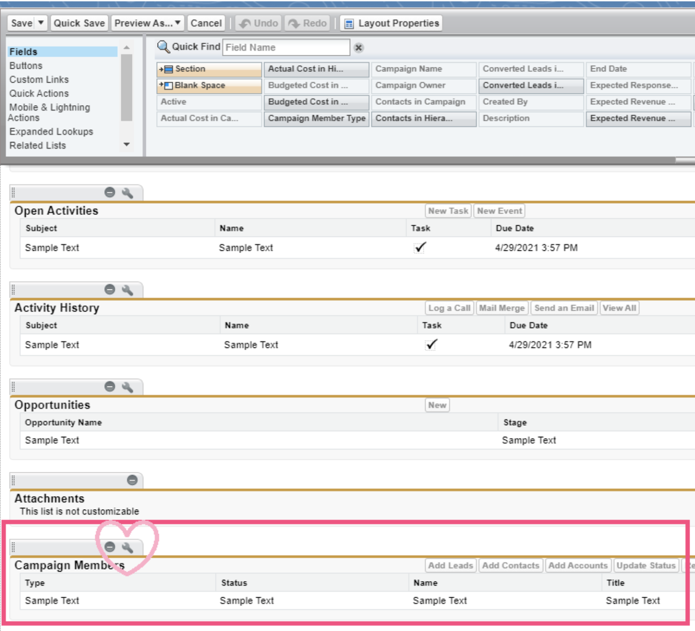This screenshot has height=631, width=695.
Task: Remove the Campaign Members list with the minus icon
Action: coord(110,547)
